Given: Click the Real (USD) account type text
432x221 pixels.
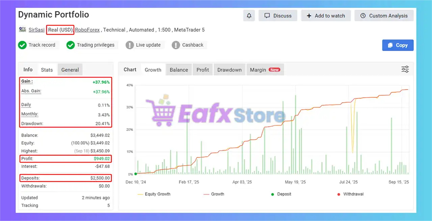Looking at the screenshot, I should click(60, 30).
